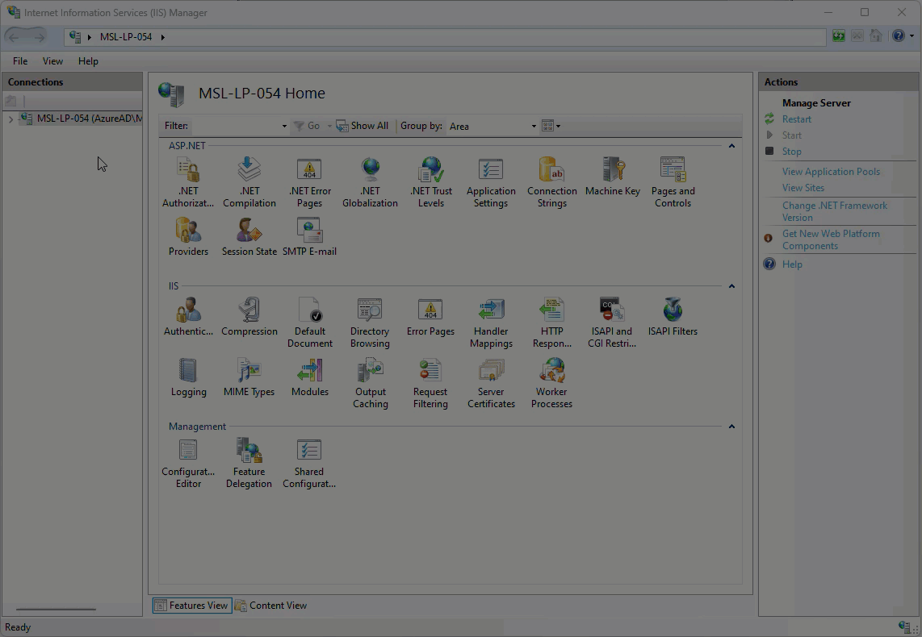Collapse the ASP.NET group section
The width and height of the screenshot is (922, 637).
731,146
